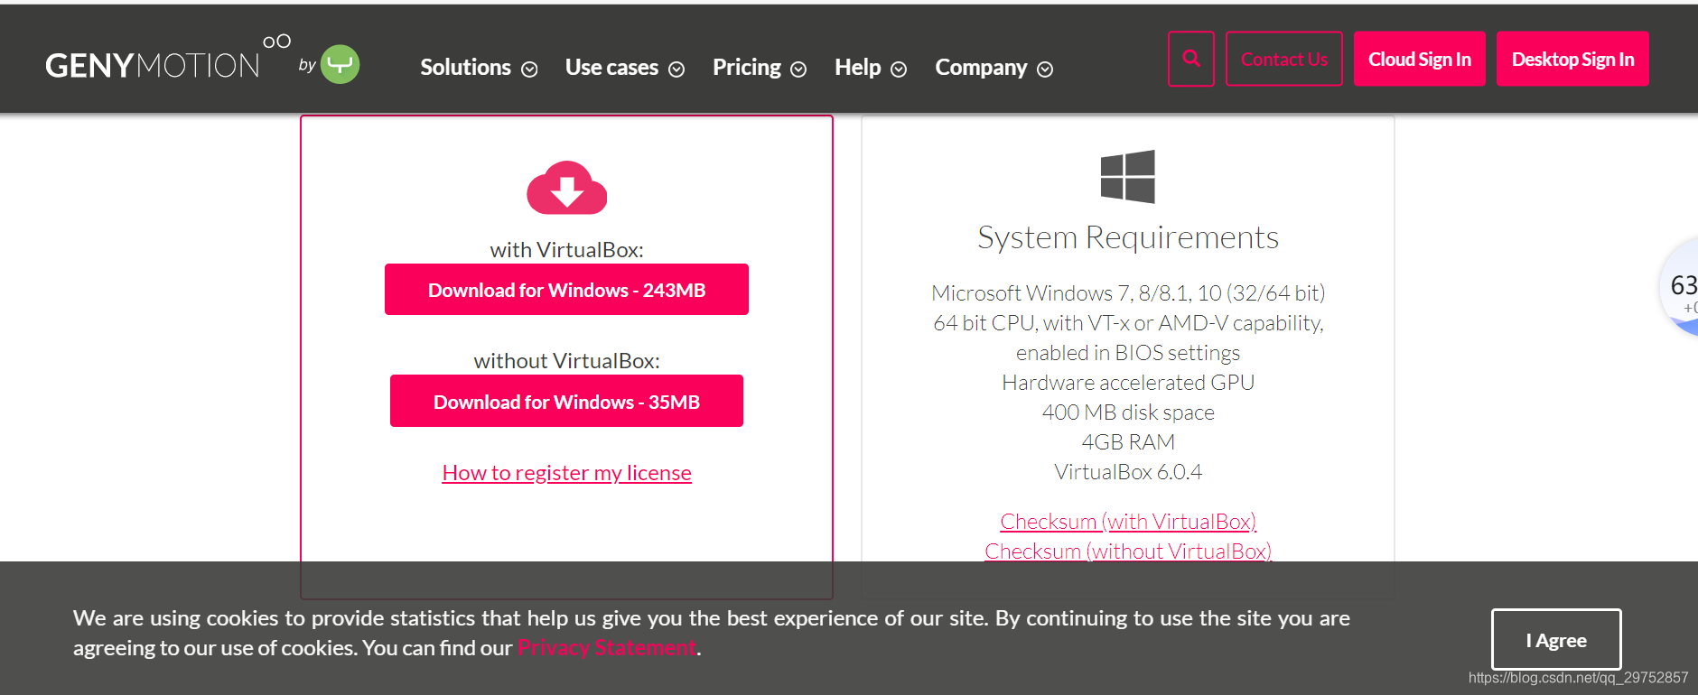Click the System Requirements heading
Screen dimensions: 1698x695
point(1128,237)
